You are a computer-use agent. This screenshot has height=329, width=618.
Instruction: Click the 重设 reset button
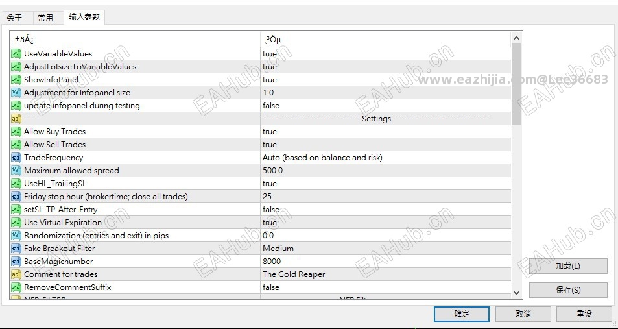[584, 314]
